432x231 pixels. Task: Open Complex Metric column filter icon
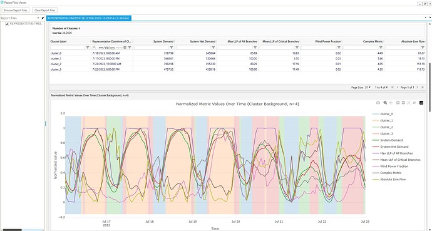coord(381,48)
